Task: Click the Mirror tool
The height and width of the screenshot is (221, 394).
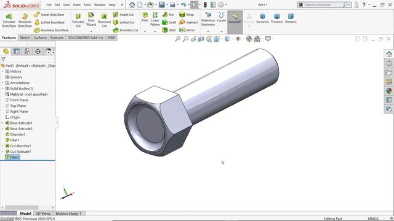Action: 187,30
